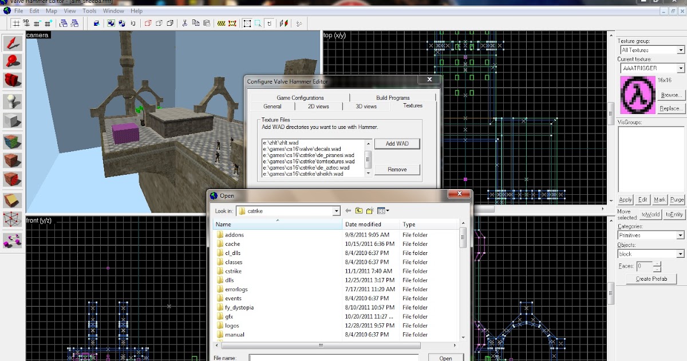The height and width of the screenshot is (361, 687).
Task: Select the Toggle Texture Application tool
Action: click(x=12, y=142)
